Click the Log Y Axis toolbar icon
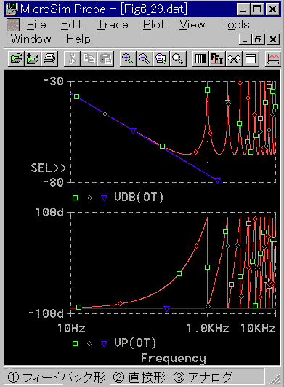Screen dimensions: 284x387 (251, 59)
